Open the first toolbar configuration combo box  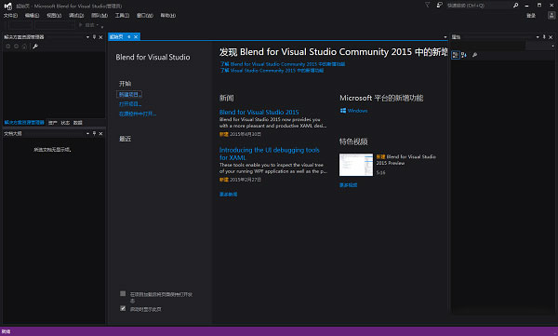[x=20, y=25]
